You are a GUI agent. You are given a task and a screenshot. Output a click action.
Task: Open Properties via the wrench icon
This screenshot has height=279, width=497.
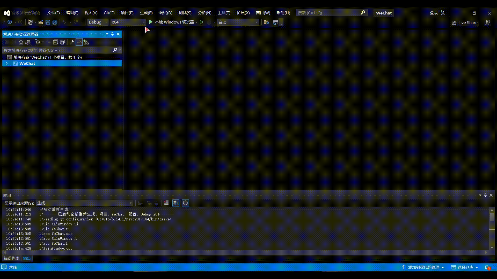coord(72,42)
